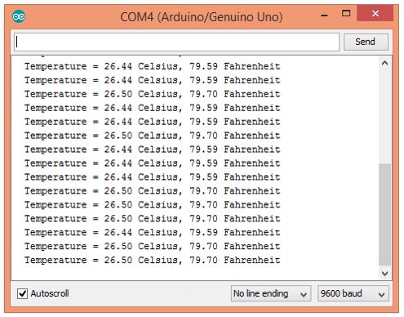Click the scrollbar up arrow
Screen dimensions: 404x317
pos(384,63)
